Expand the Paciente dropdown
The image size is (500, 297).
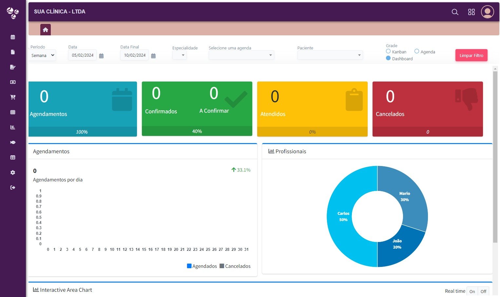(x=330, y=55)
